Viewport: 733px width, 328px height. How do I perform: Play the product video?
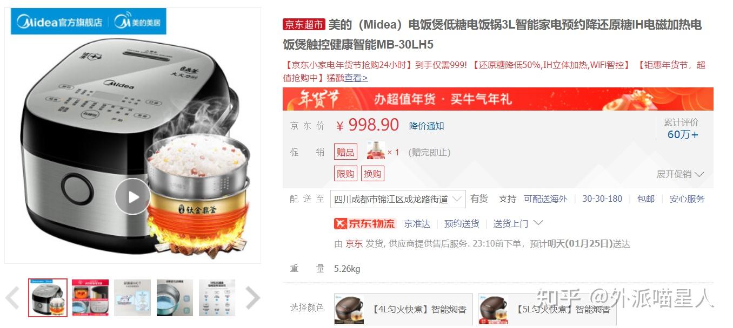(133, 196)
